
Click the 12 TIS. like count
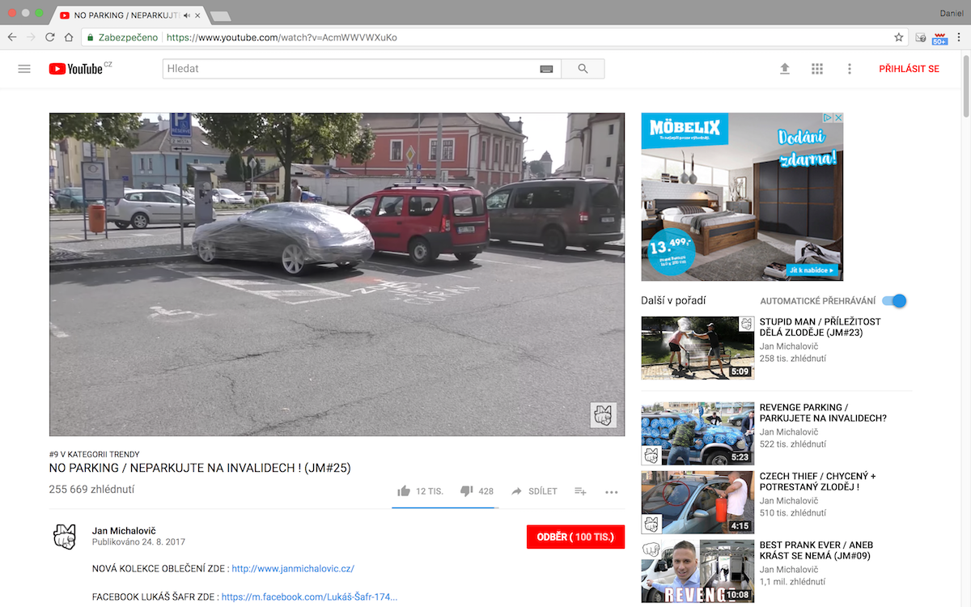click(x=430, y=491)
